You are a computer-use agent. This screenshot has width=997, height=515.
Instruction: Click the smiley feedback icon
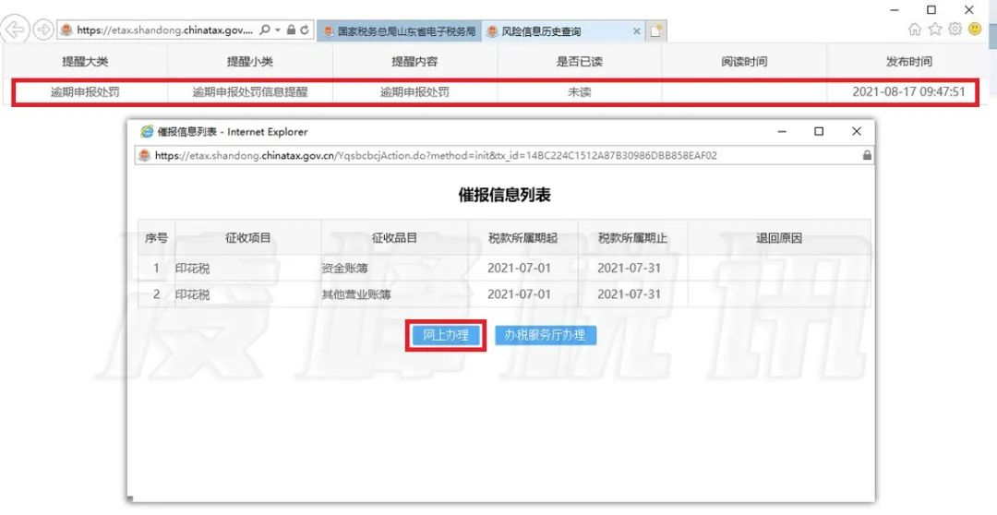975,30
